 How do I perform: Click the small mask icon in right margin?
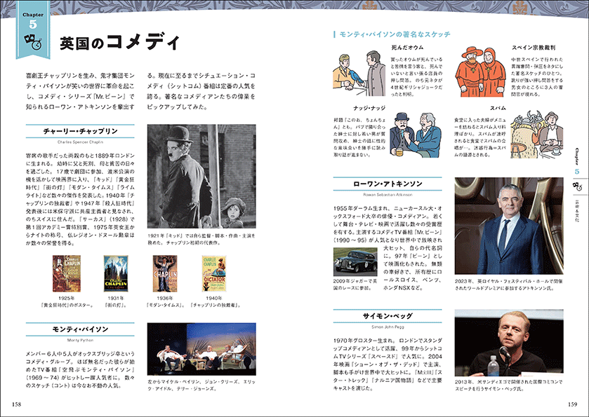tap(576, 185)
